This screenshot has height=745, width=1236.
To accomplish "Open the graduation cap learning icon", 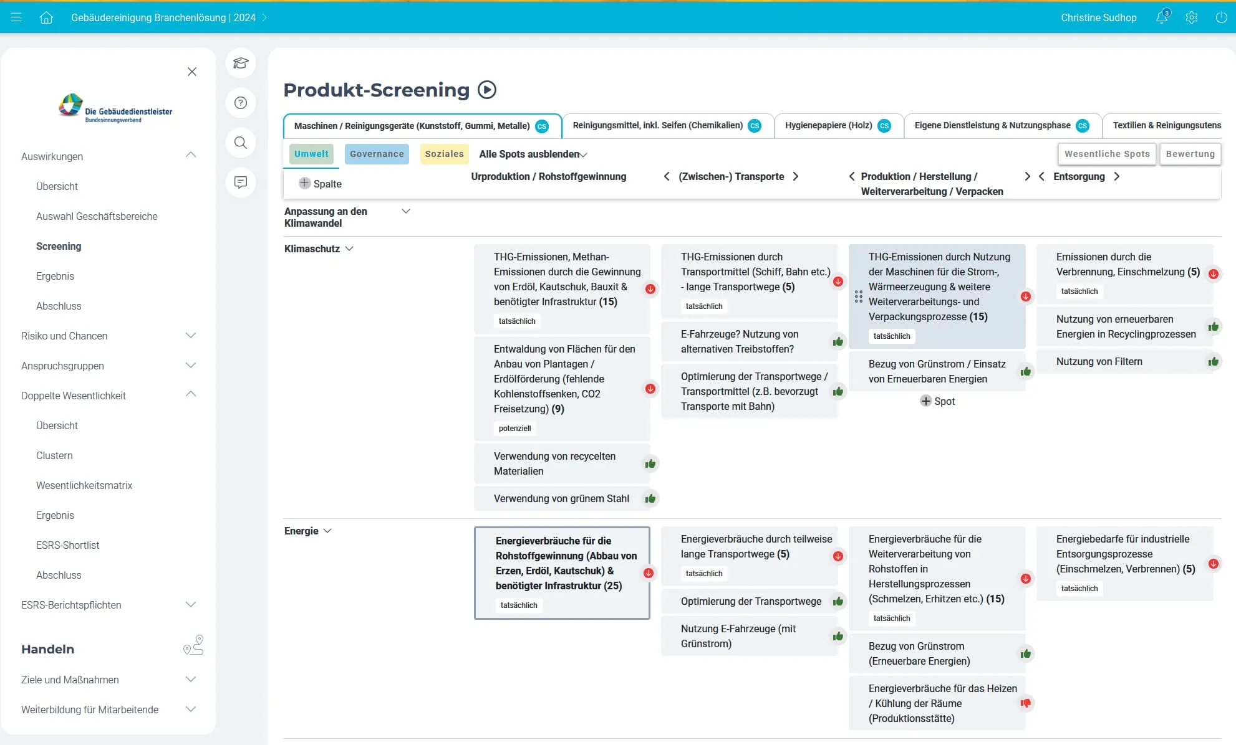I will click(241, 63).
